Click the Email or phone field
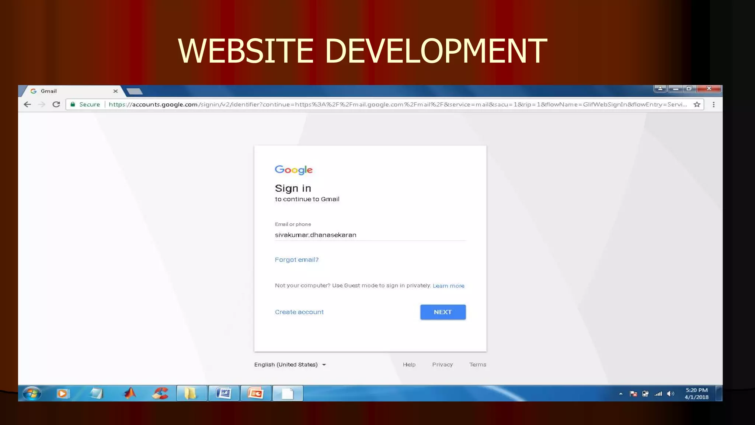The height and width of the screenshot is (425, 755). point(370,235)
